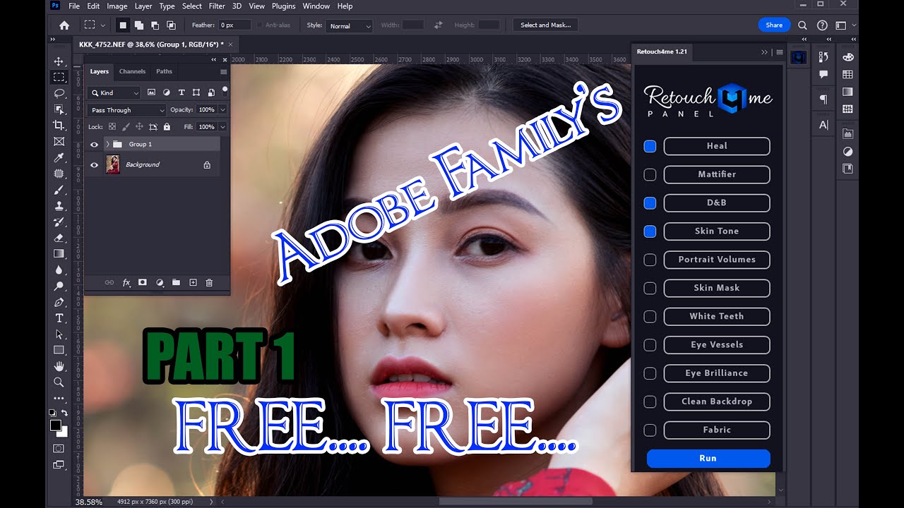
Task: Select the Horizontal Type tool
Action: tap(59, 318)
